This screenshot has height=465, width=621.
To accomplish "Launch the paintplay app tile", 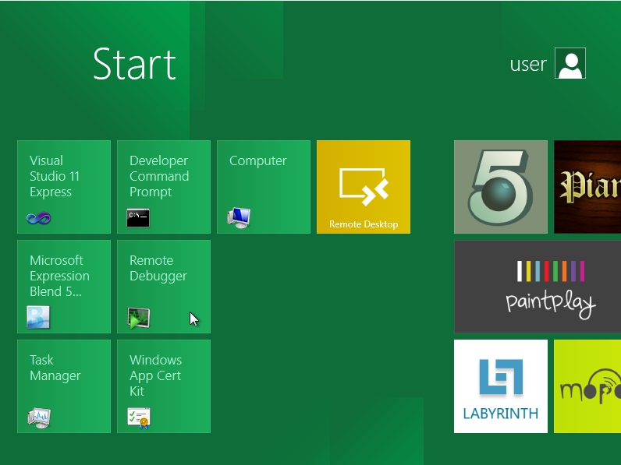I will tap(538, 287).
